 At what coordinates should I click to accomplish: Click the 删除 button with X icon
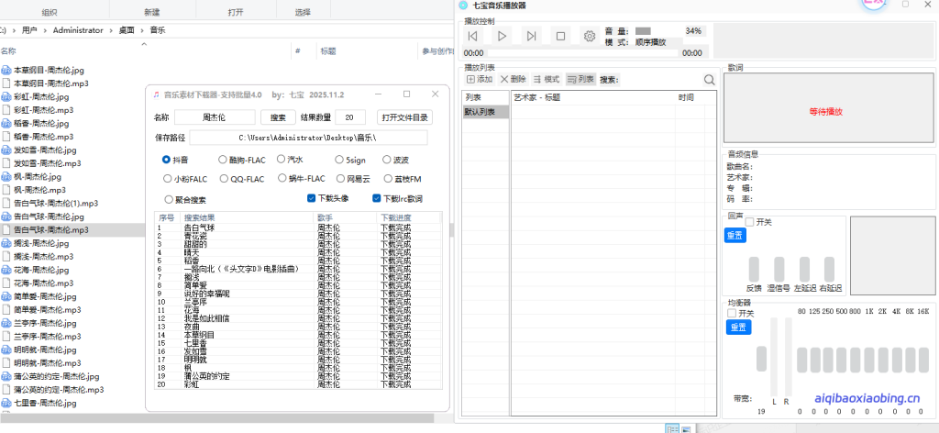(514, 79)
